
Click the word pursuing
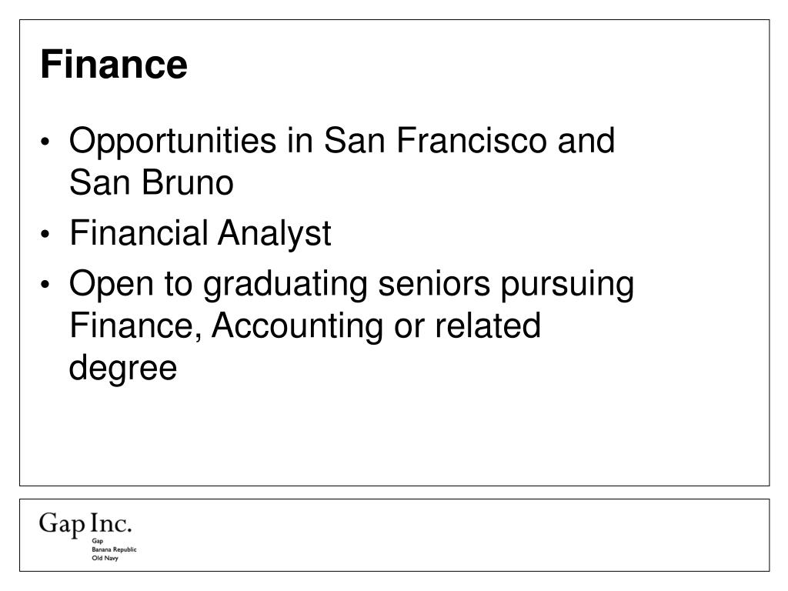tap(567, 285)
